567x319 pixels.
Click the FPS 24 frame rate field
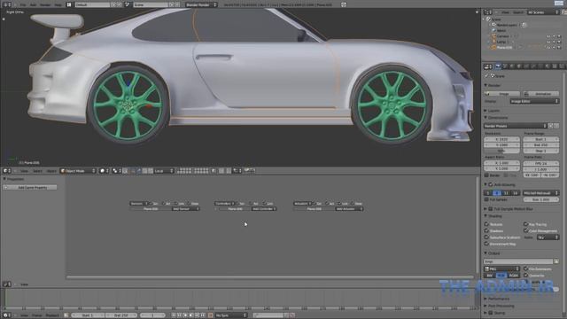click(x=541, y=163)
